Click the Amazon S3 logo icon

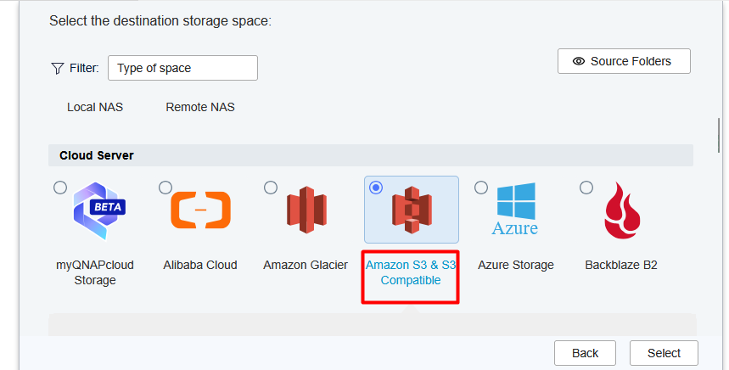pos(412,210)
